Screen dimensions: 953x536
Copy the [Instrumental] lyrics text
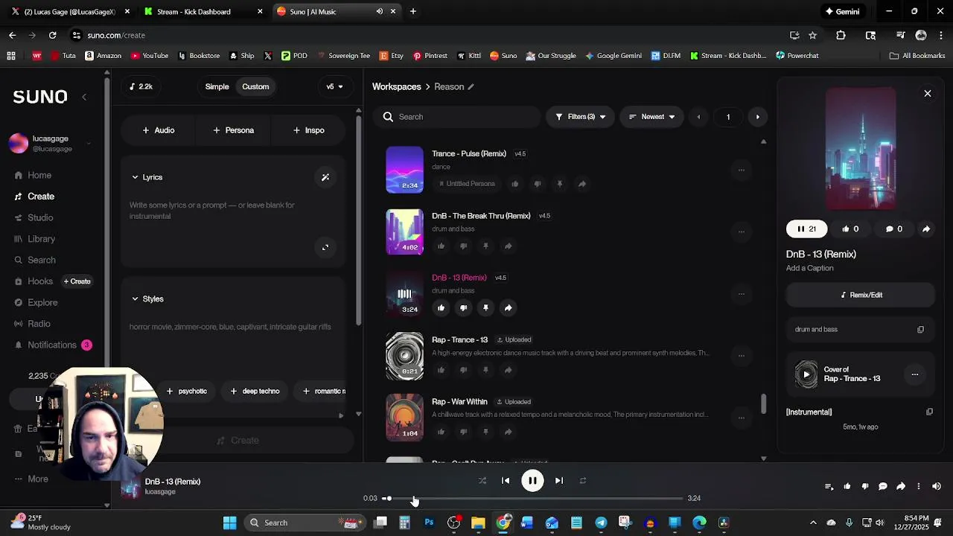click(929, 412)
